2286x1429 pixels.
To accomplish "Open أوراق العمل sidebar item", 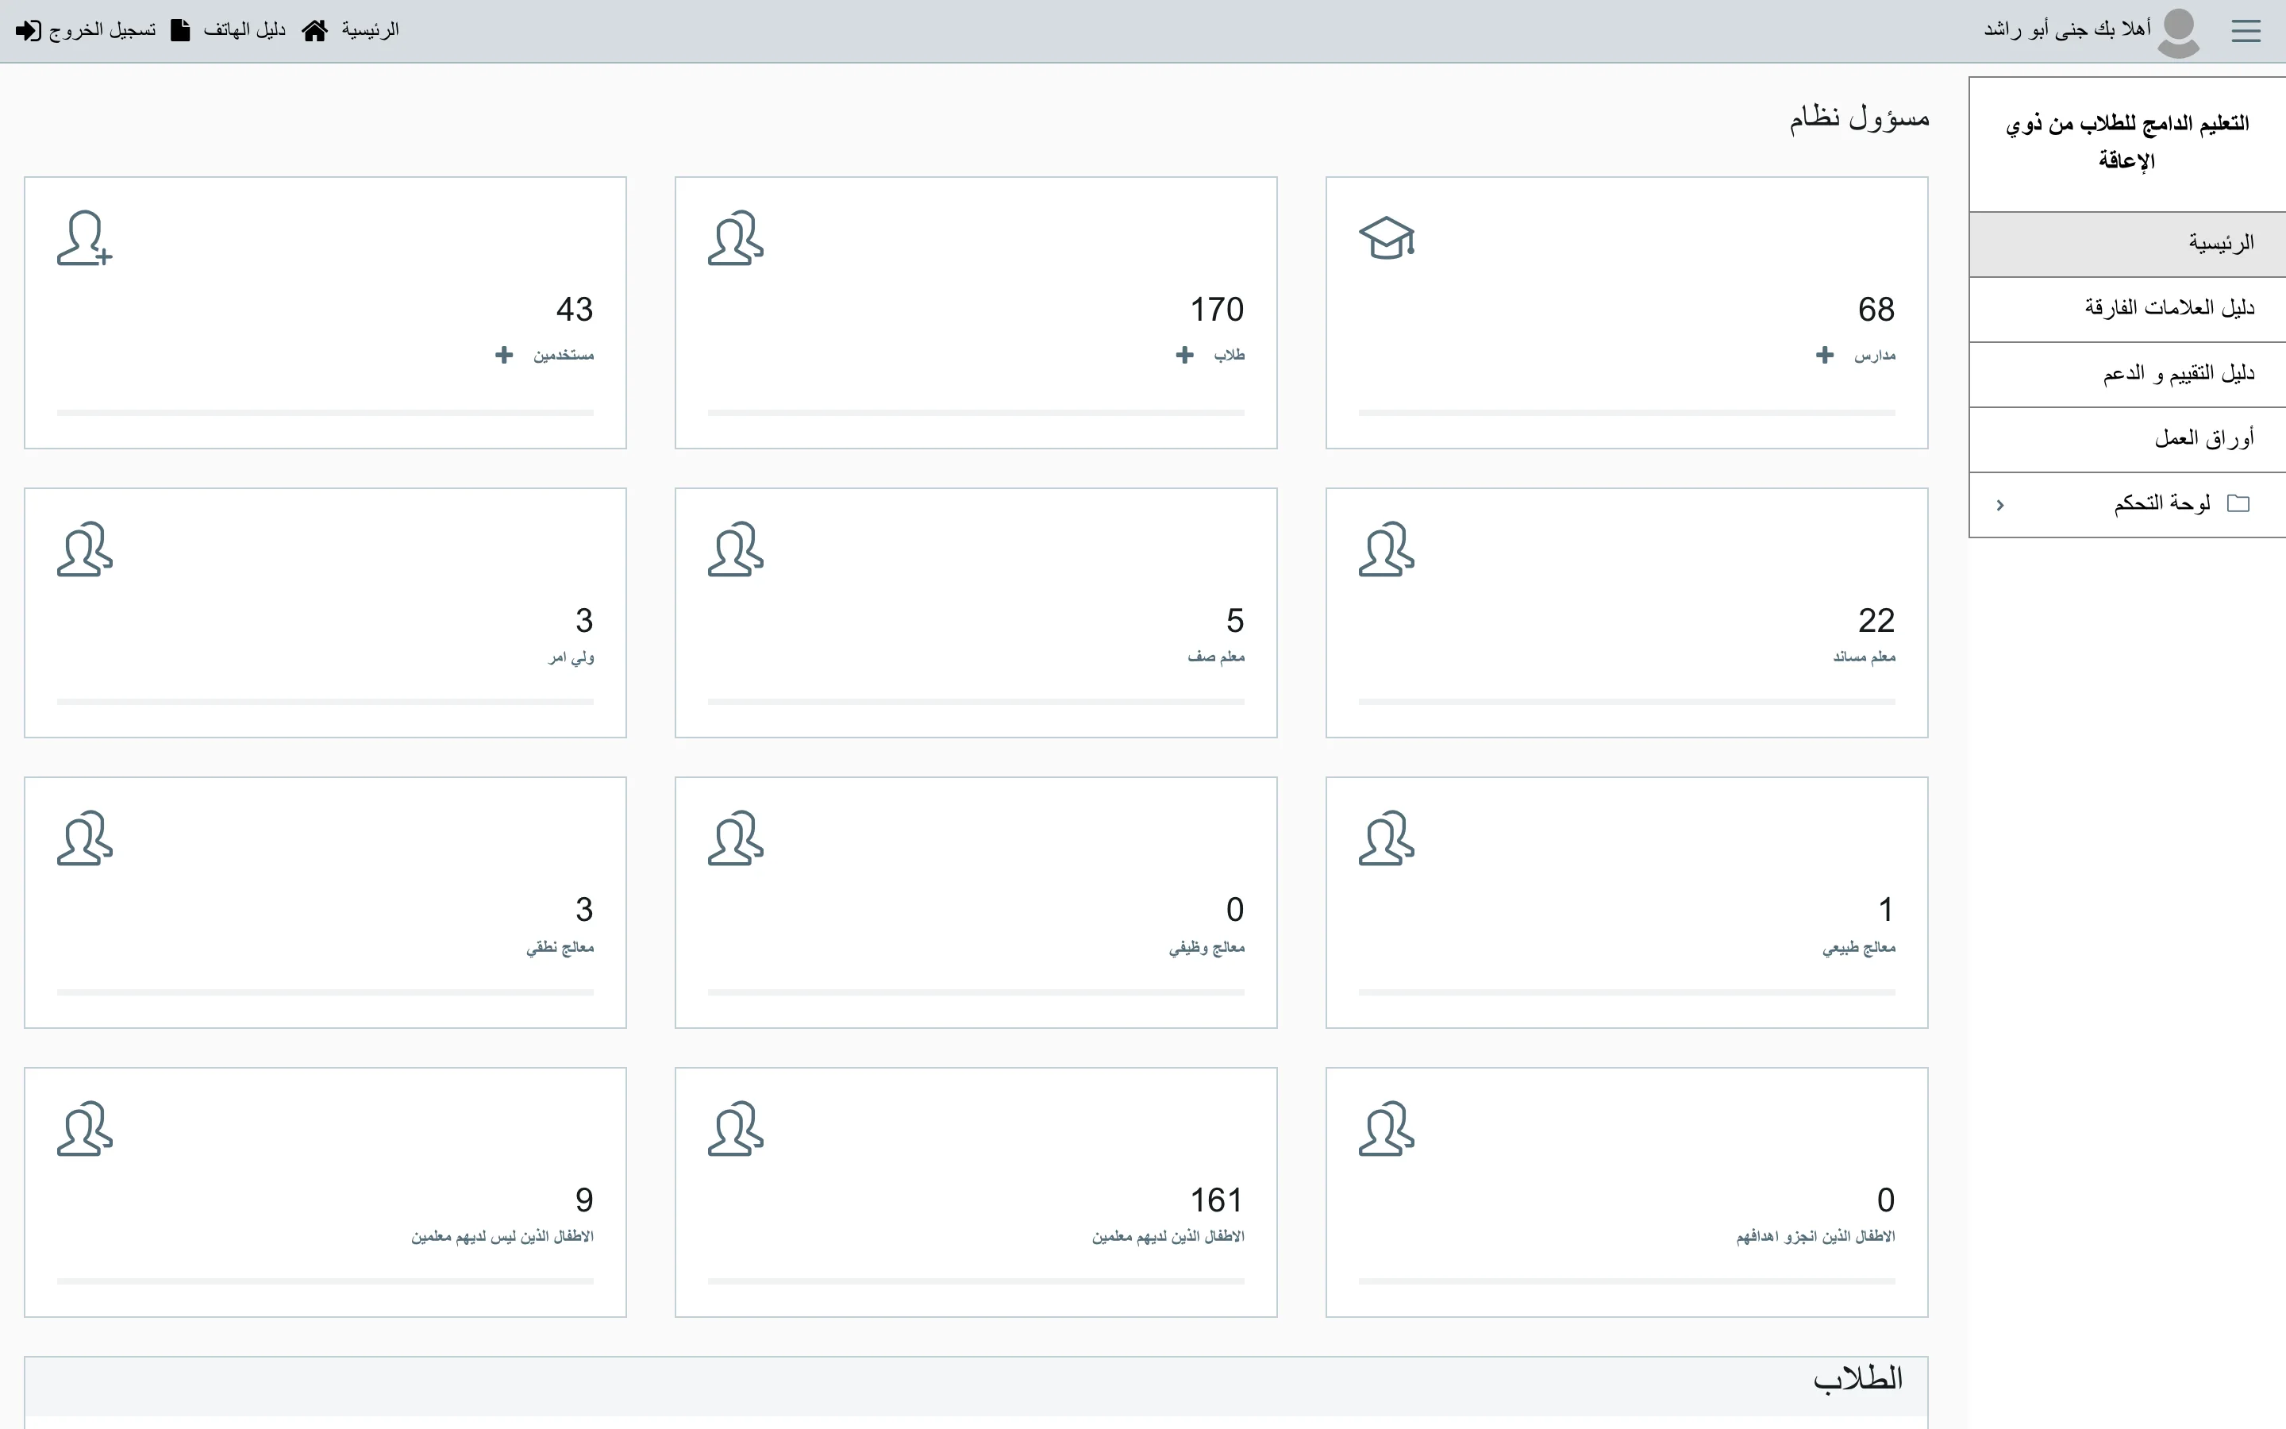I will pos(2127,440).
